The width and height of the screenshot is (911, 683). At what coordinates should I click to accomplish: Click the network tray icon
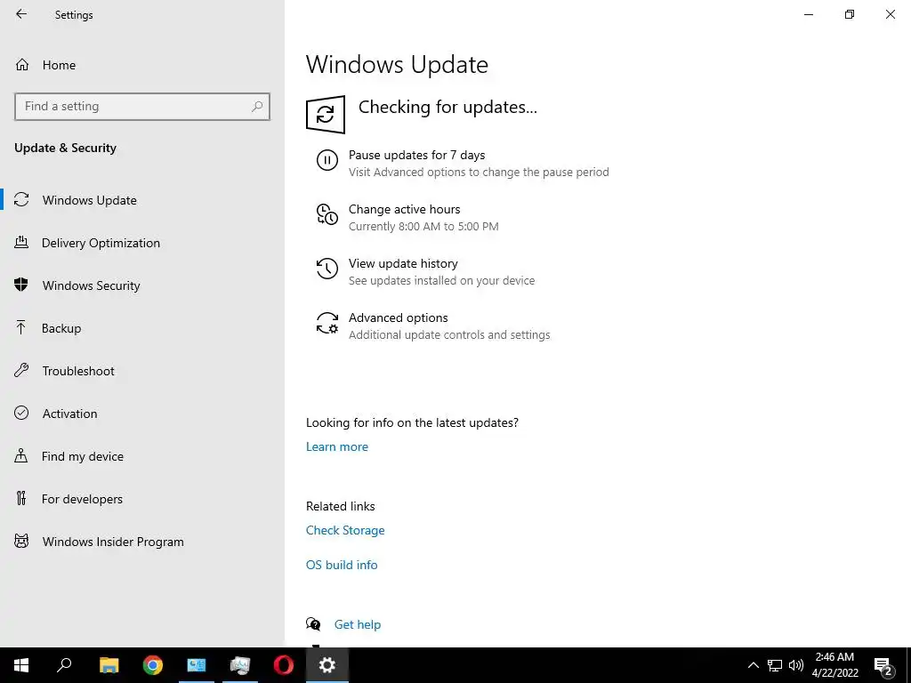tap(775, 665)
